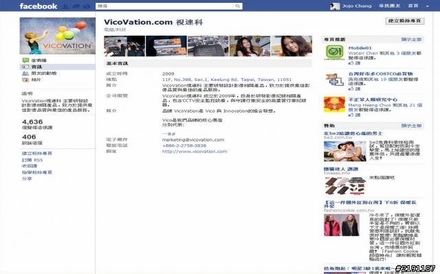Click fashioncookie ad jackets image
Screen dimensions: 440x274
(x=342, y=225)
